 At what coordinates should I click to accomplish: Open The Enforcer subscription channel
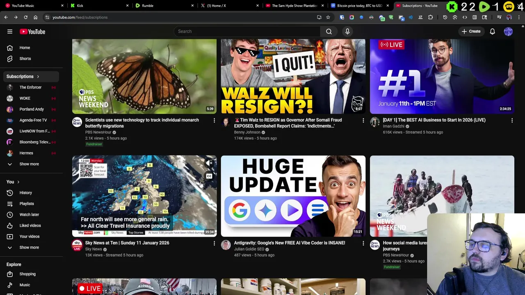point(30,87)
